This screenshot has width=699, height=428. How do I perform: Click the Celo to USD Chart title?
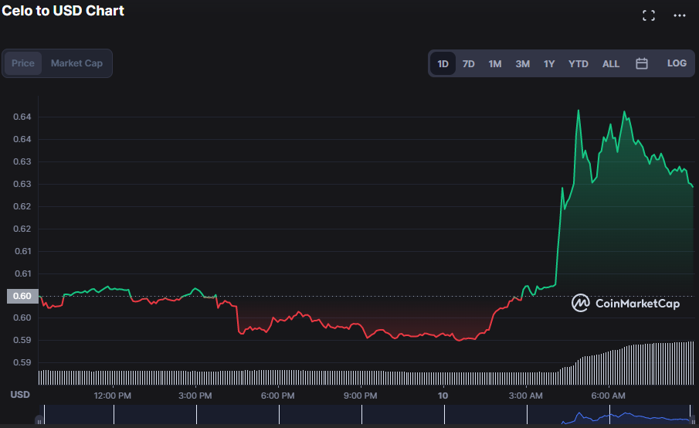coord(63,11)
